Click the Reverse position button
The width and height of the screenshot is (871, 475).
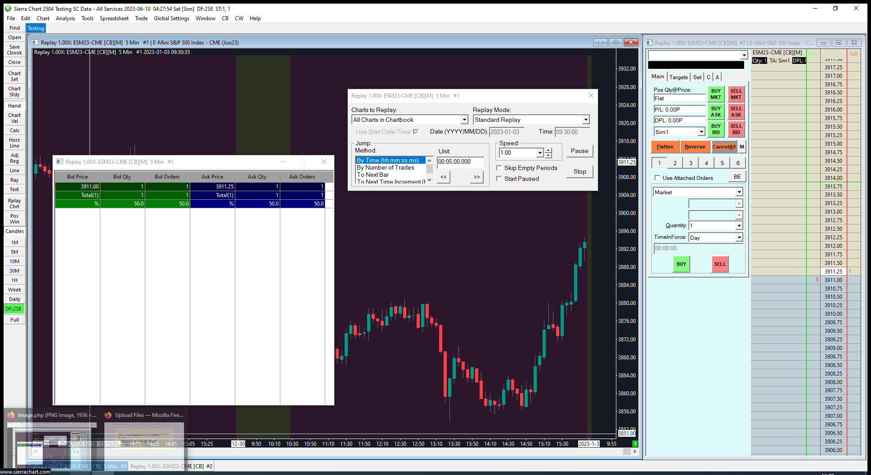click(x=695, y=147)
